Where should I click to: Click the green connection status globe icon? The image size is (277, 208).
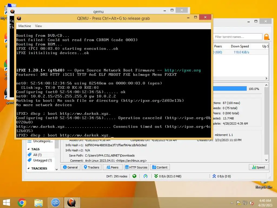click(x=134, y=176)
